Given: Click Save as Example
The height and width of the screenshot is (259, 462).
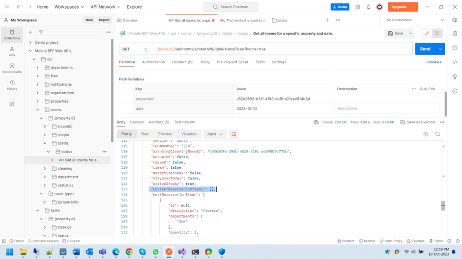Looking at the screenshot, I should coord(418,122).
